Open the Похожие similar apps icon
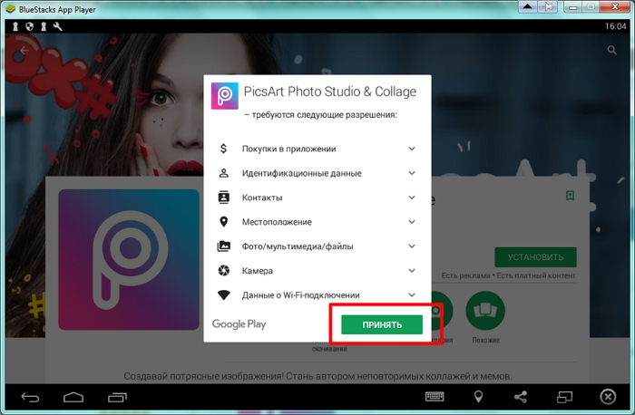Screen dimensions: 635x415 click(485, 311)
